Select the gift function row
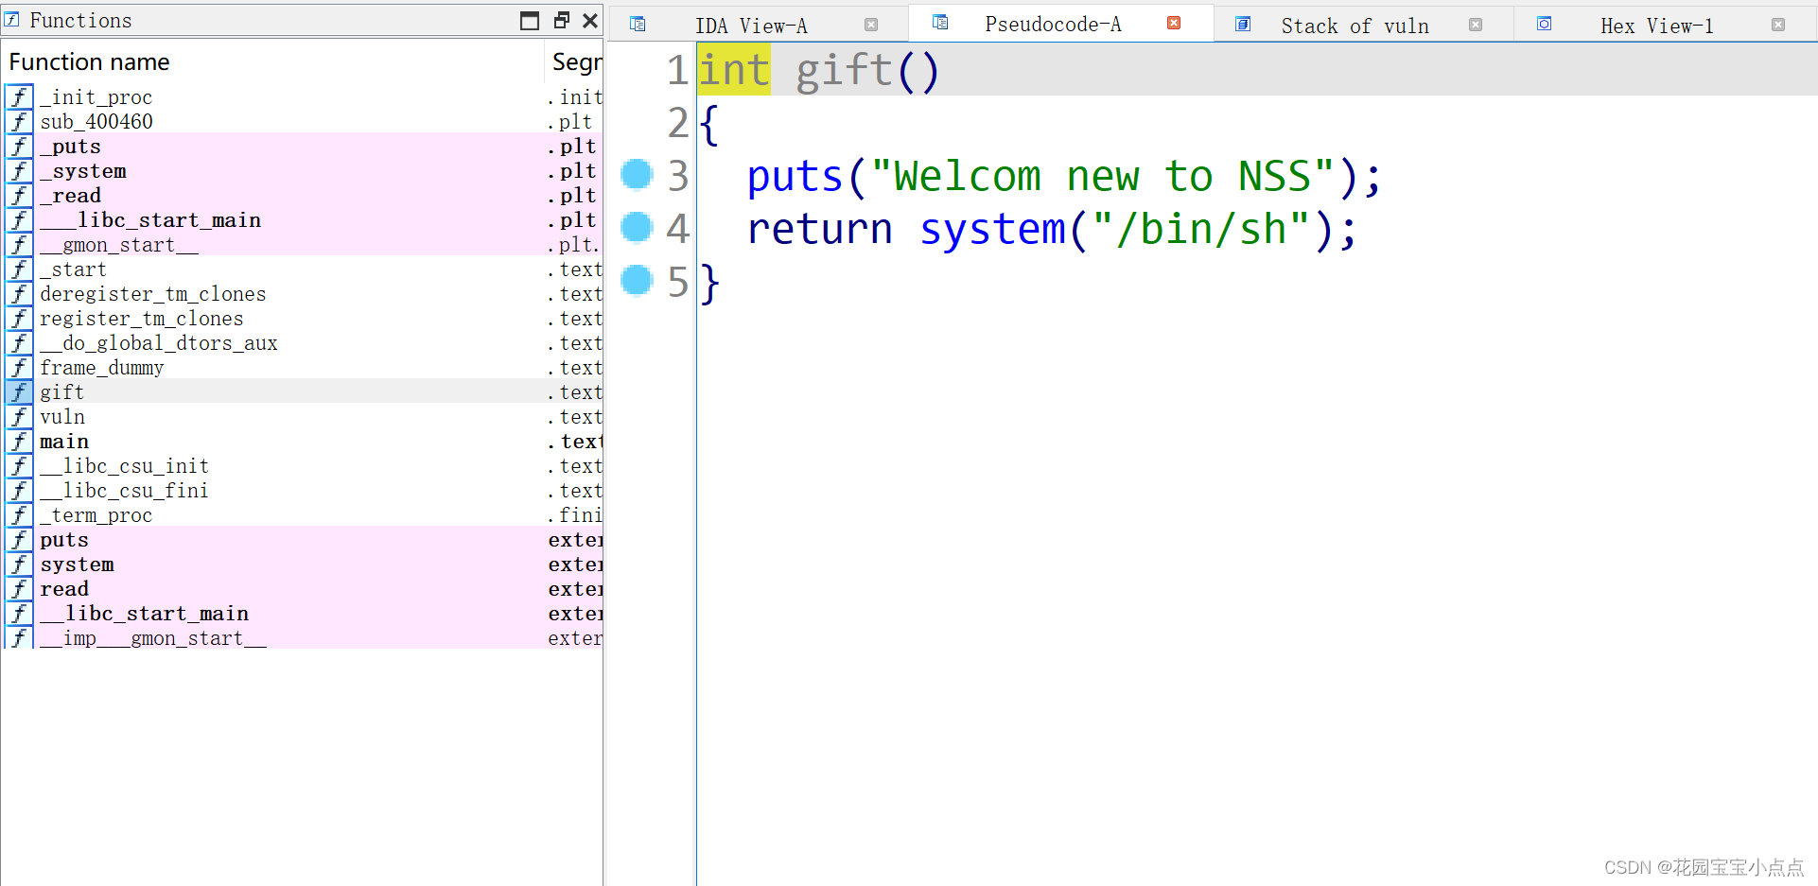This screenshot has height=886, width=1818. tap(302, 392)
